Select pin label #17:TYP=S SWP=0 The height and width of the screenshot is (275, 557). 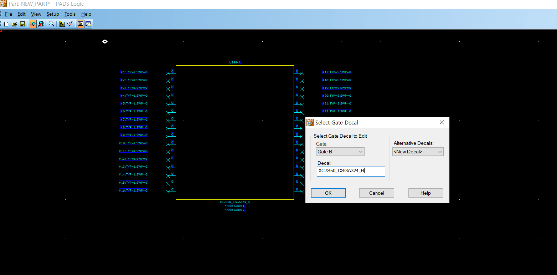click(337, 72)
